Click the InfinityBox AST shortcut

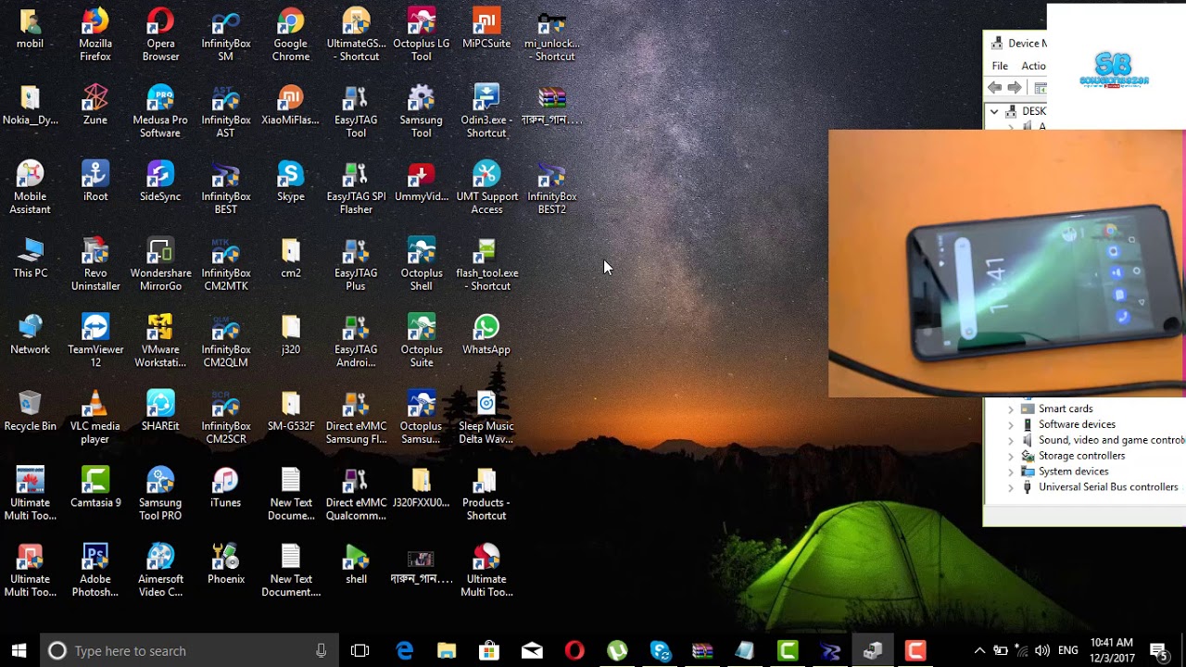tap(226, 112)
